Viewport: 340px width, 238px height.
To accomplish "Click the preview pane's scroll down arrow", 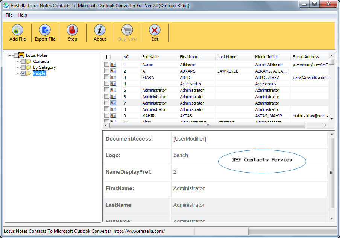I will coord(332,219).
